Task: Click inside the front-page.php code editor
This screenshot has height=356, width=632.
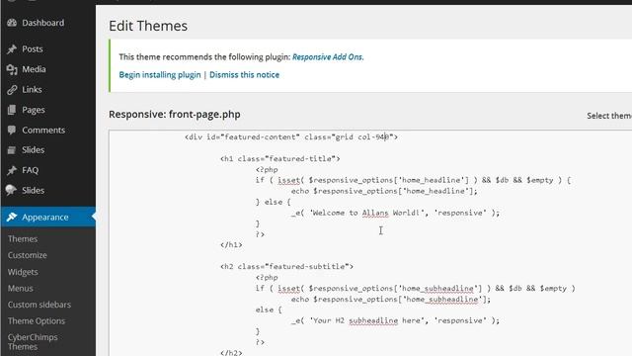Action: tap(370, 243)
